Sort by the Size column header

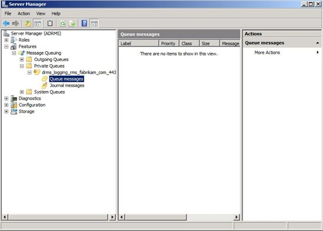click(210, 43)
